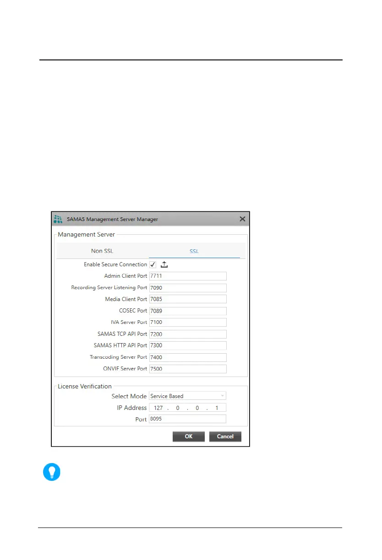The width and height of the screenshot is (382, 560).
Task: Click the 'Enable Secure Connection' label
Action: 115,264
